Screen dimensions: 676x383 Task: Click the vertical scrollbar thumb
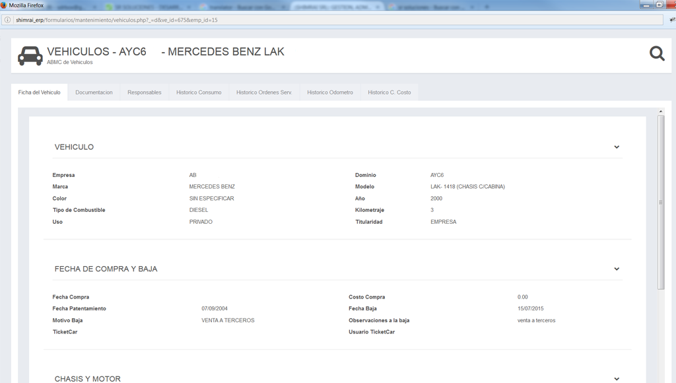coord(661,202)
